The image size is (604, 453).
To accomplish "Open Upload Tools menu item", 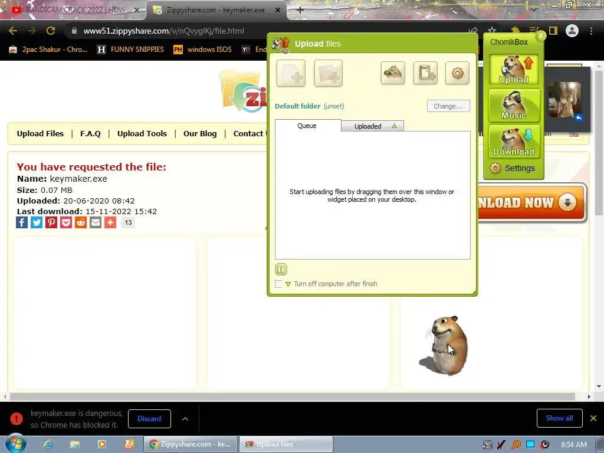I will [x=142, y=134].
